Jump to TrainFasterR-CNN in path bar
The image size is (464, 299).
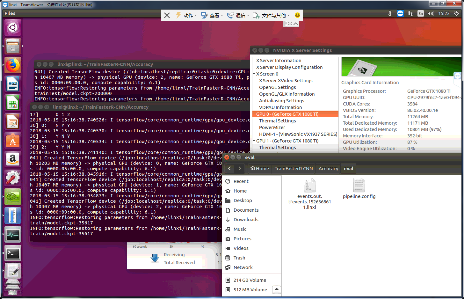(294, 169)
